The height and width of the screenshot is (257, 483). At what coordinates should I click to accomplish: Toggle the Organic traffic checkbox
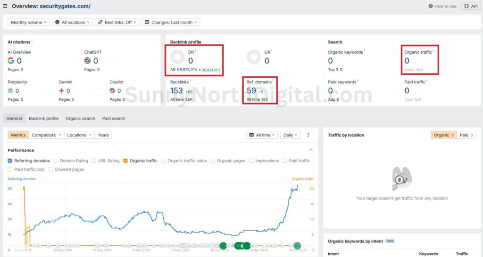click(x=125, y=161)
